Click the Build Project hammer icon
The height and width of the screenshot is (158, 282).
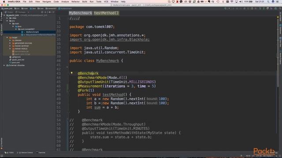point(225,8)
